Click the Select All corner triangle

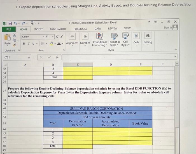tap(5, 65)
